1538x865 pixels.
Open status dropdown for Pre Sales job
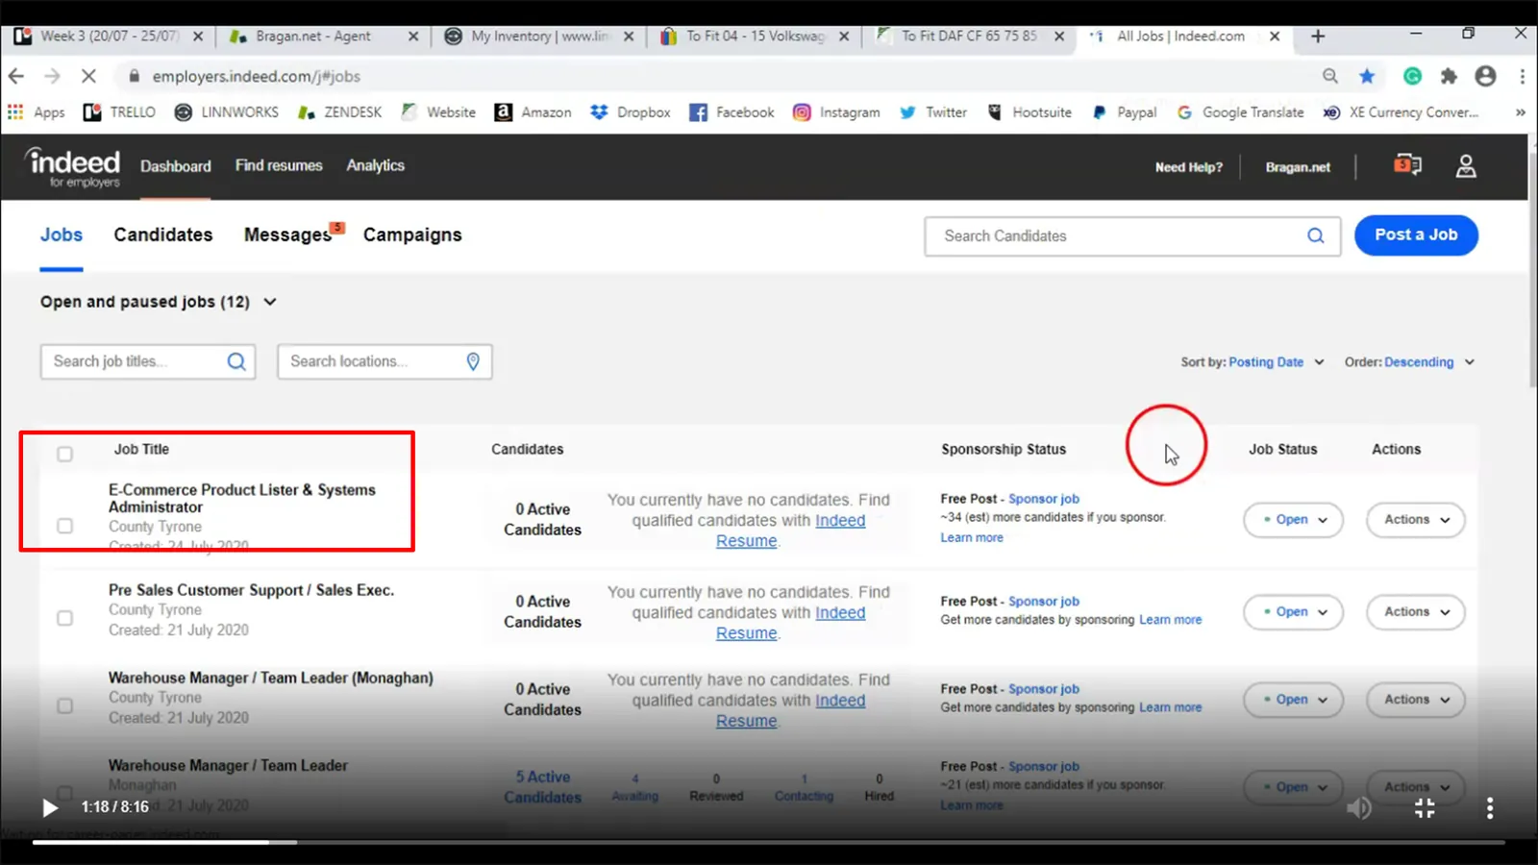[x=1293, y=612]
